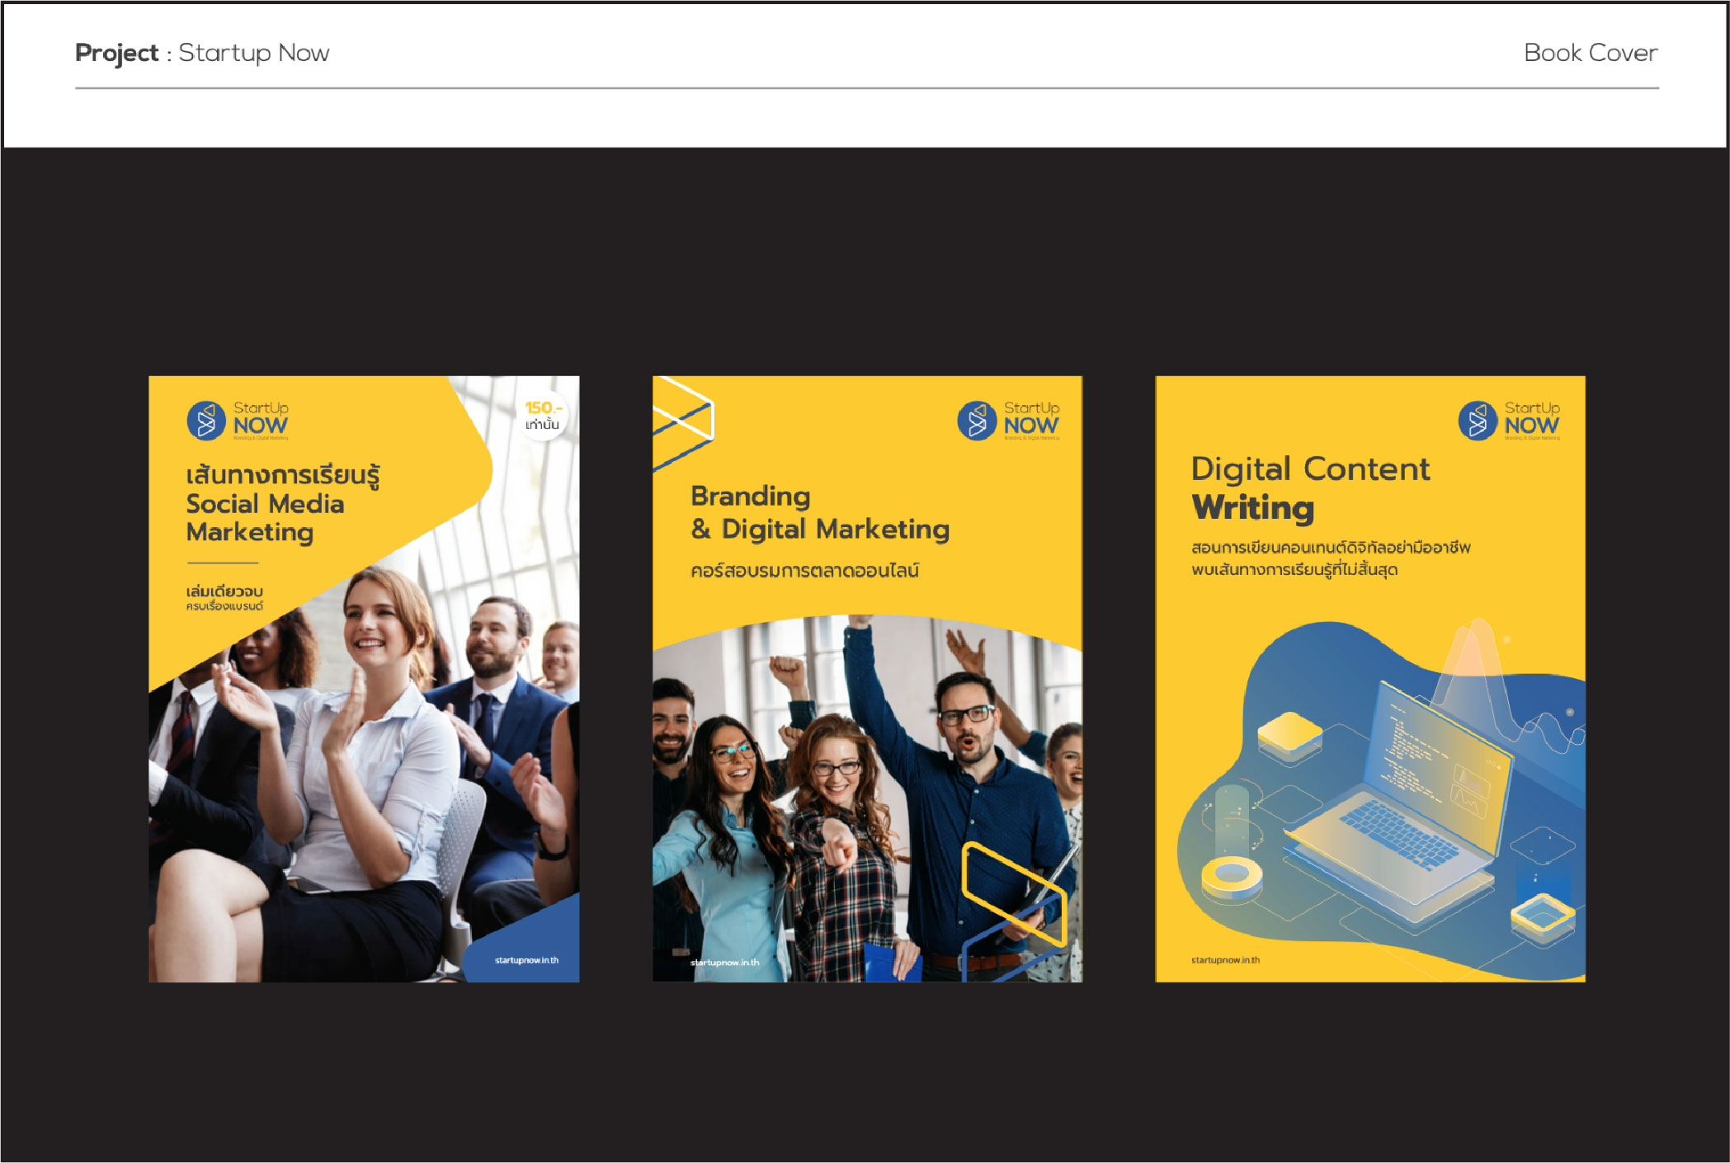The height and width of the screenshot is (1163, 1730).
Task: Click the yellow ring object in the illustration
Action: [x=1231, y=878]
